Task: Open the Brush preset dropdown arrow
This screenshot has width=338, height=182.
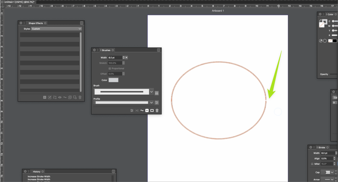Action: pyautogui.click(x=152, y=92)
